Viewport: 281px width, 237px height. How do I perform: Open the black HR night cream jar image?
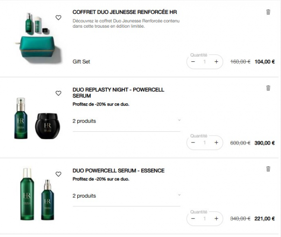pos(48,126)
